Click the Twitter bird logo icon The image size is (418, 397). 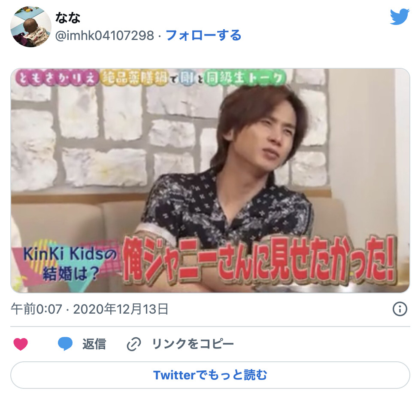400,16
